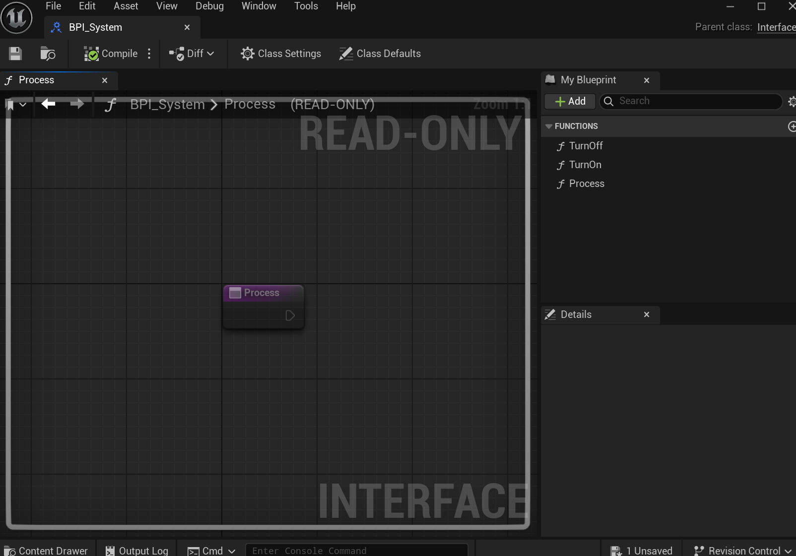The image size is (796, 556).
Task: Collapse the FUNCTIONS section
Action: [x=549, y=126]
